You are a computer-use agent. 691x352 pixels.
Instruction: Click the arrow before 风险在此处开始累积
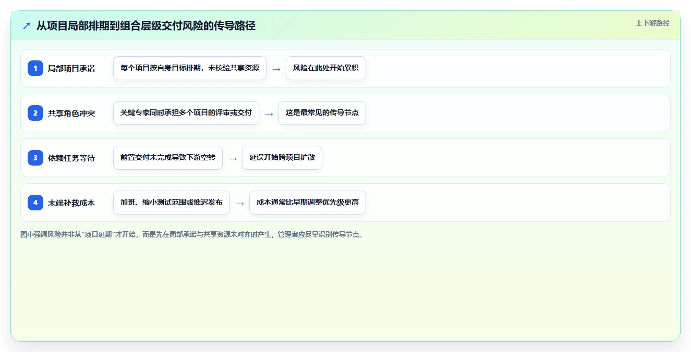coord(276,69)
